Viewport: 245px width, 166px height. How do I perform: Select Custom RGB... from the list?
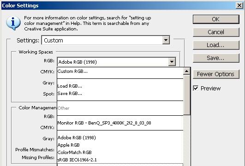pyautogui.click(x=120, y=71)
